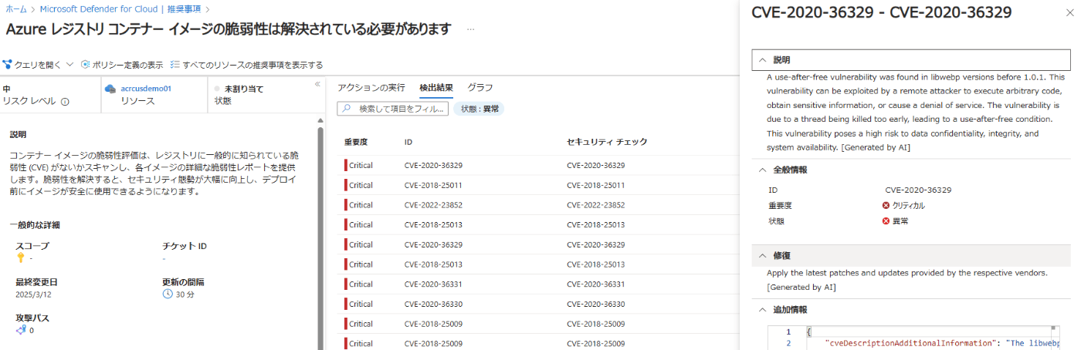The width and height of the screenshot is (1081, 350).
Task: Sort by the ID column header
Action: point(408,142)
